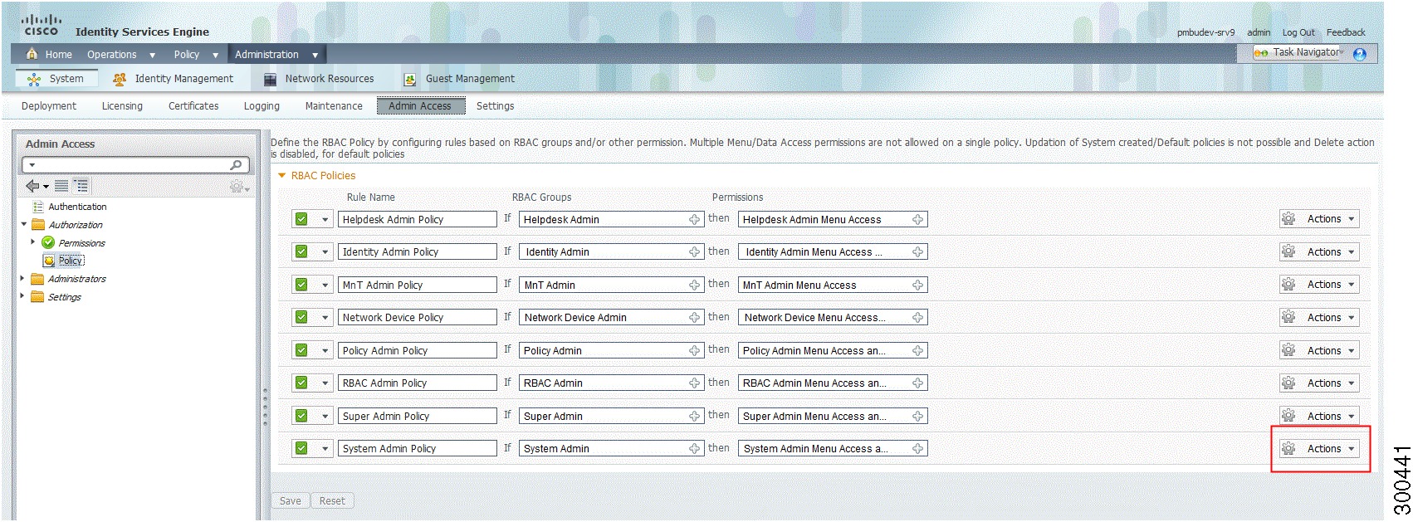Switch Admin Access panel to tree view
This screenshot has width=1413, height=522.
[81, 186]
